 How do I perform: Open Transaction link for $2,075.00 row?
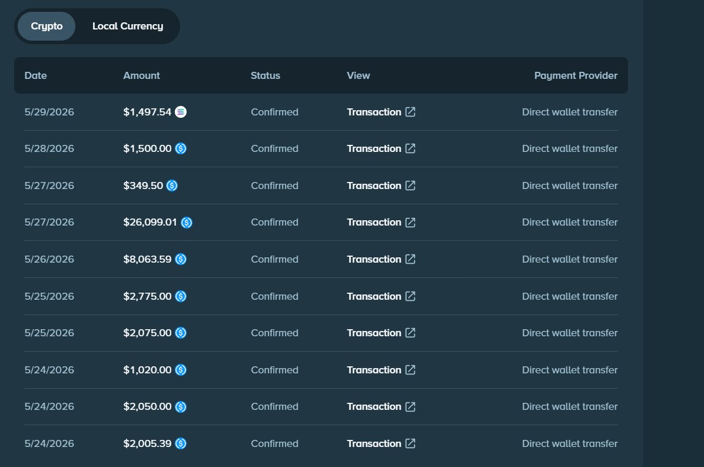coord(381,333)
